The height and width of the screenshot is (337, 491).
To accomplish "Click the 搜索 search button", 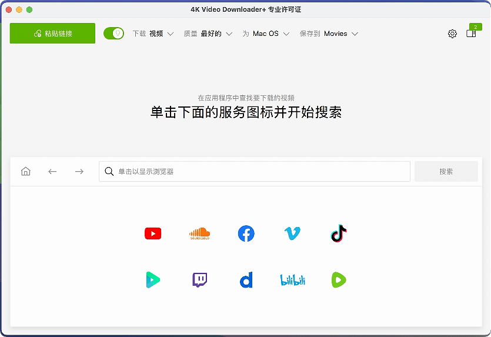I will [446, 171].
